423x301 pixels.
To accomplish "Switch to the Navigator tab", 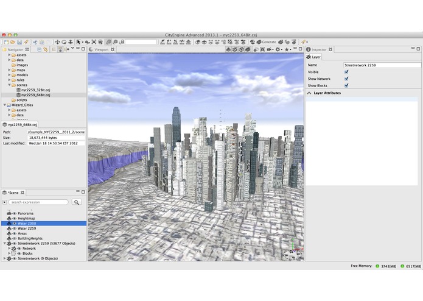I will [x=15, y=49].
